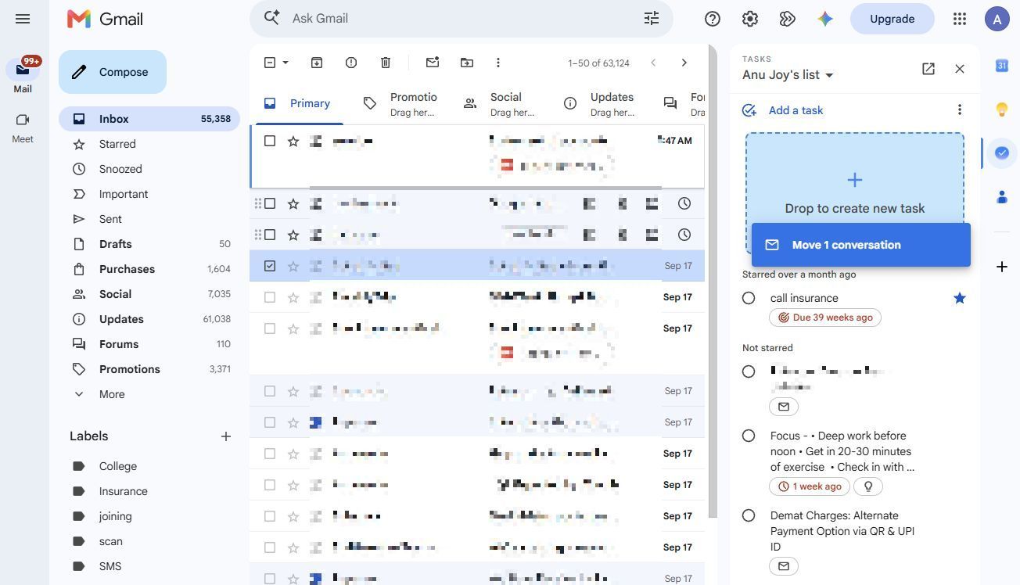Viewport: 1020px width, 585px height.
Task: Open the Insurance label
Action: pos(149,491)
